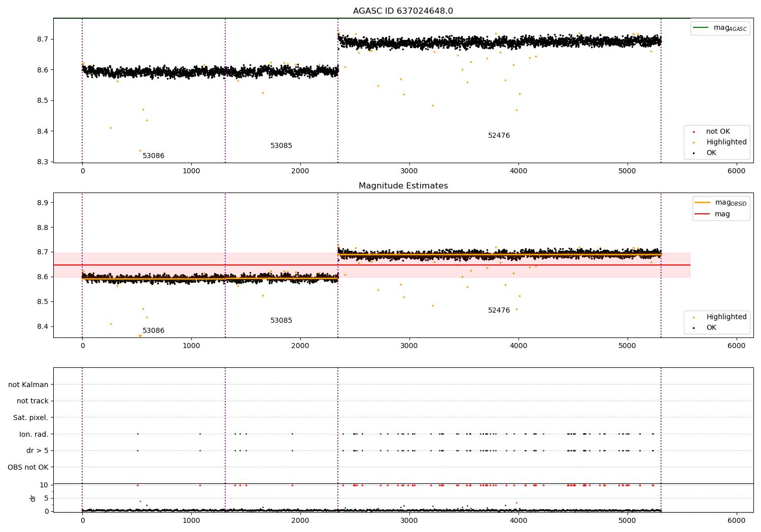Screen dimensions: 761x532
Task: Click obsid label 52476 in the AGASC plot
Action: point(499,136)
